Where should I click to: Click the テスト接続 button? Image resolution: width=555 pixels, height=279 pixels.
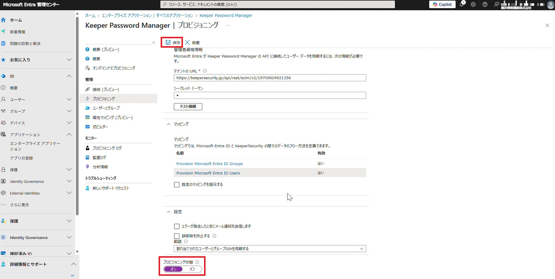pos(188,107)
